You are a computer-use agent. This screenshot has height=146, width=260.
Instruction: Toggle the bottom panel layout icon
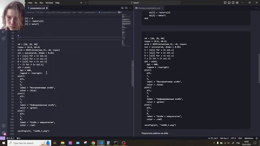point(229,3)
